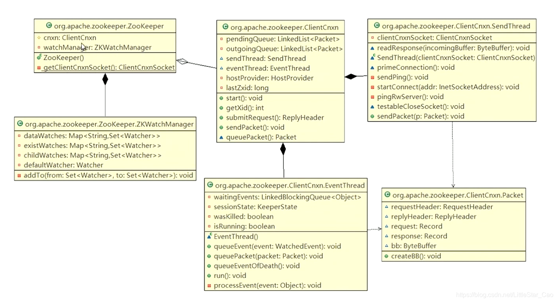
Task: Select the childWatches: Map<String,Set<Watcher>> field
Action: tap(93, 155)
